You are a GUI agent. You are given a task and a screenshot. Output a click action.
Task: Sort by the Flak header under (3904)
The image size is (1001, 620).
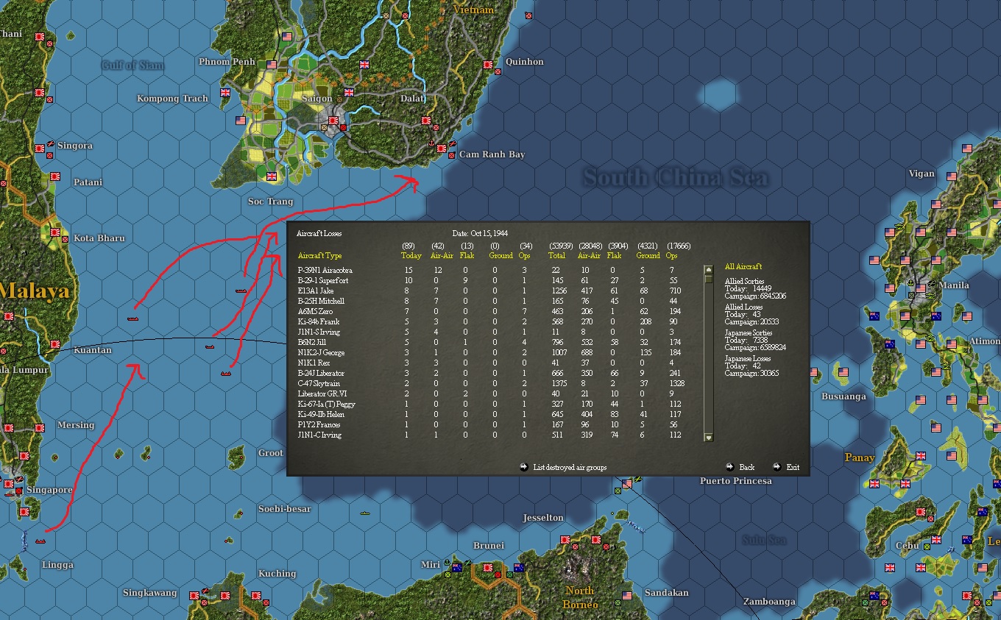[614, 256]
